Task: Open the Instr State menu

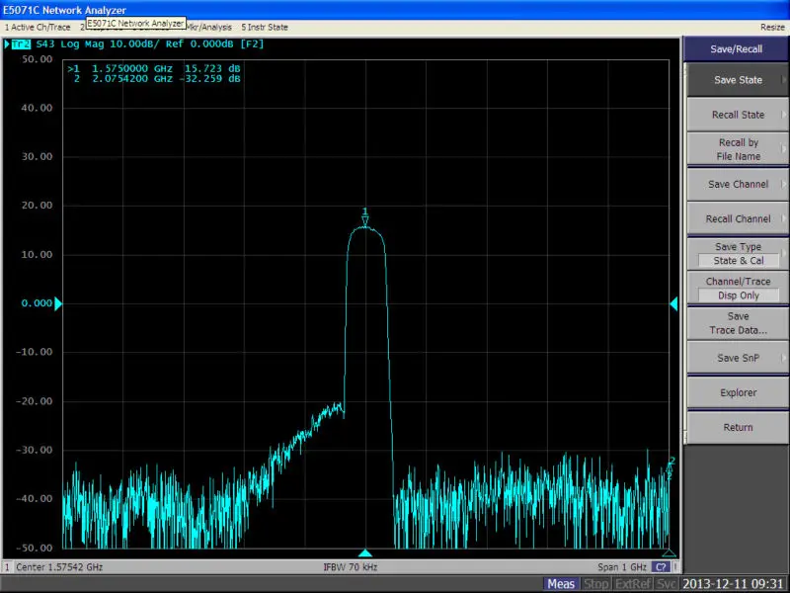Action: click(x=265, y=27)
